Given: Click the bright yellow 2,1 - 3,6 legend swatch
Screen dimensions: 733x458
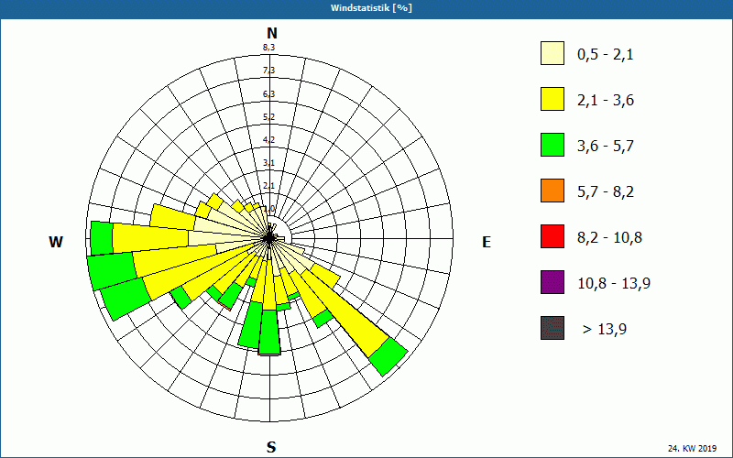Looking at the screenshot, I should point(552,99).
